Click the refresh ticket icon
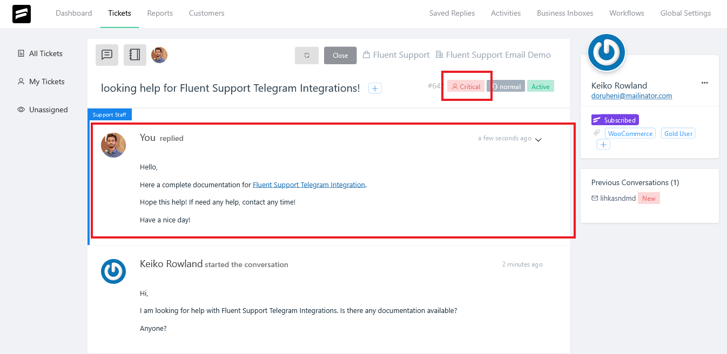Screen dimensions: 727x354 (306, 55)
